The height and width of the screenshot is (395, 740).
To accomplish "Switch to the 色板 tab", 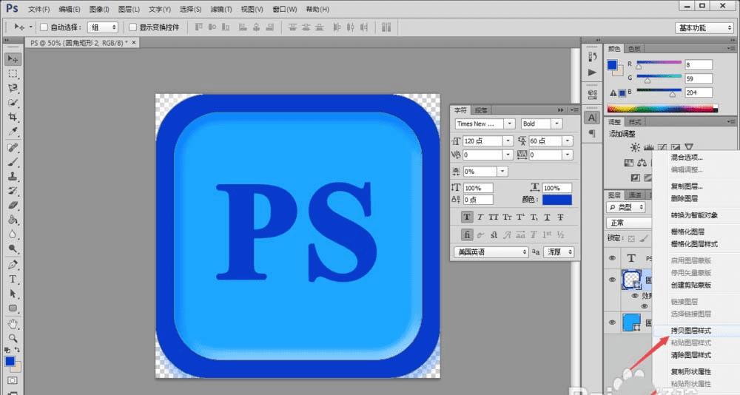I will [x=634, y=49].
